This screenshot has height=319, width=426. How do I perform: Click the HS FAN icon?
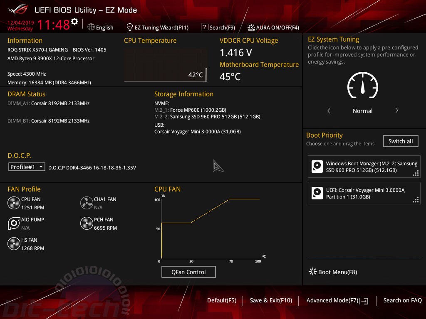coord(14,244)
